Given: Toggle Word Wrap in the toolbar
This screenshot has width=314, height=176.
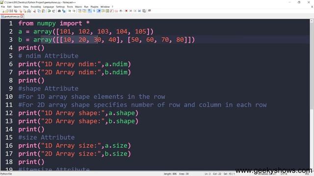Looking at the screenshot, I should [x=89, y=11].
